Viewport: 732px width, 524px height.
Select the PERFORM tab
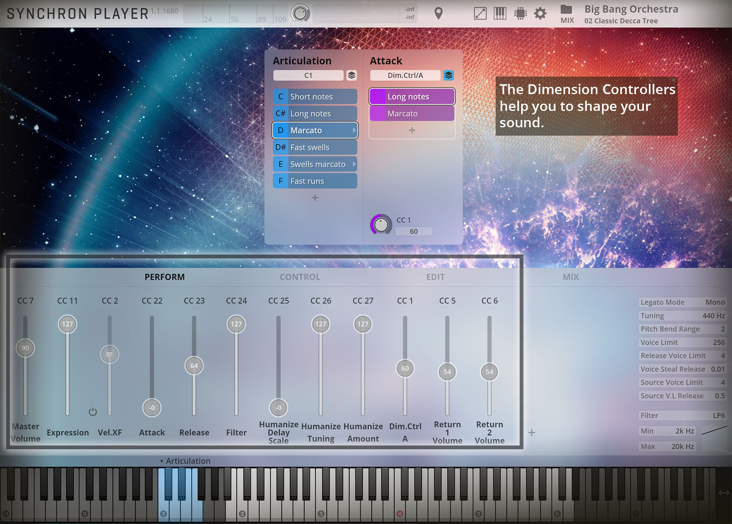164,277
